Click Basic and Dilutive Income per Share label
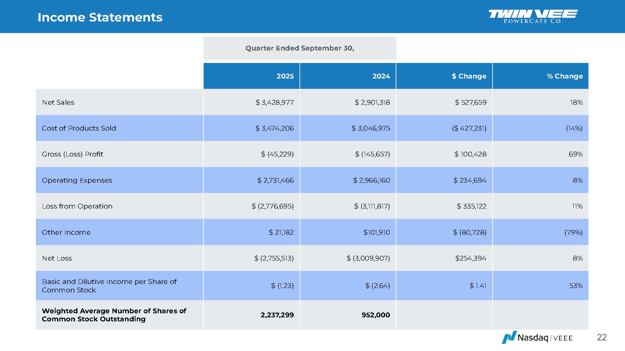 coord(109,286)
